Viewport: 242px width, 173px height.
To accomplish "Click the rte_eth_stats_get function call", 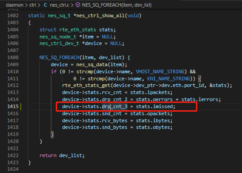I will pos(86,85).
